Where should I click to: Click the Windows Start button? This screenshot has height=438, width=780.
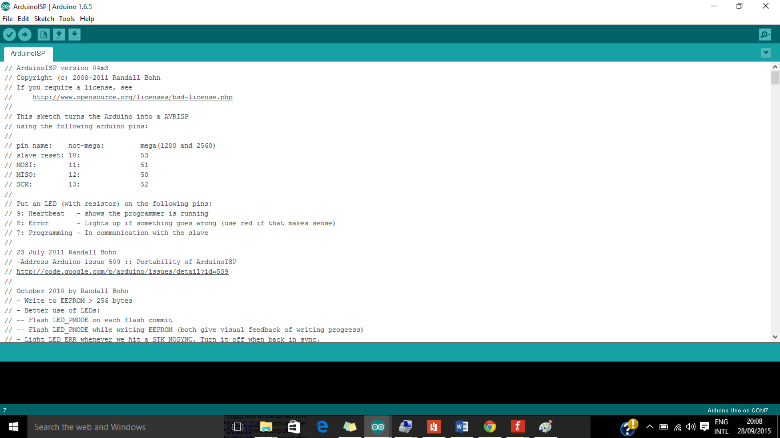click(x=14, y=427)
